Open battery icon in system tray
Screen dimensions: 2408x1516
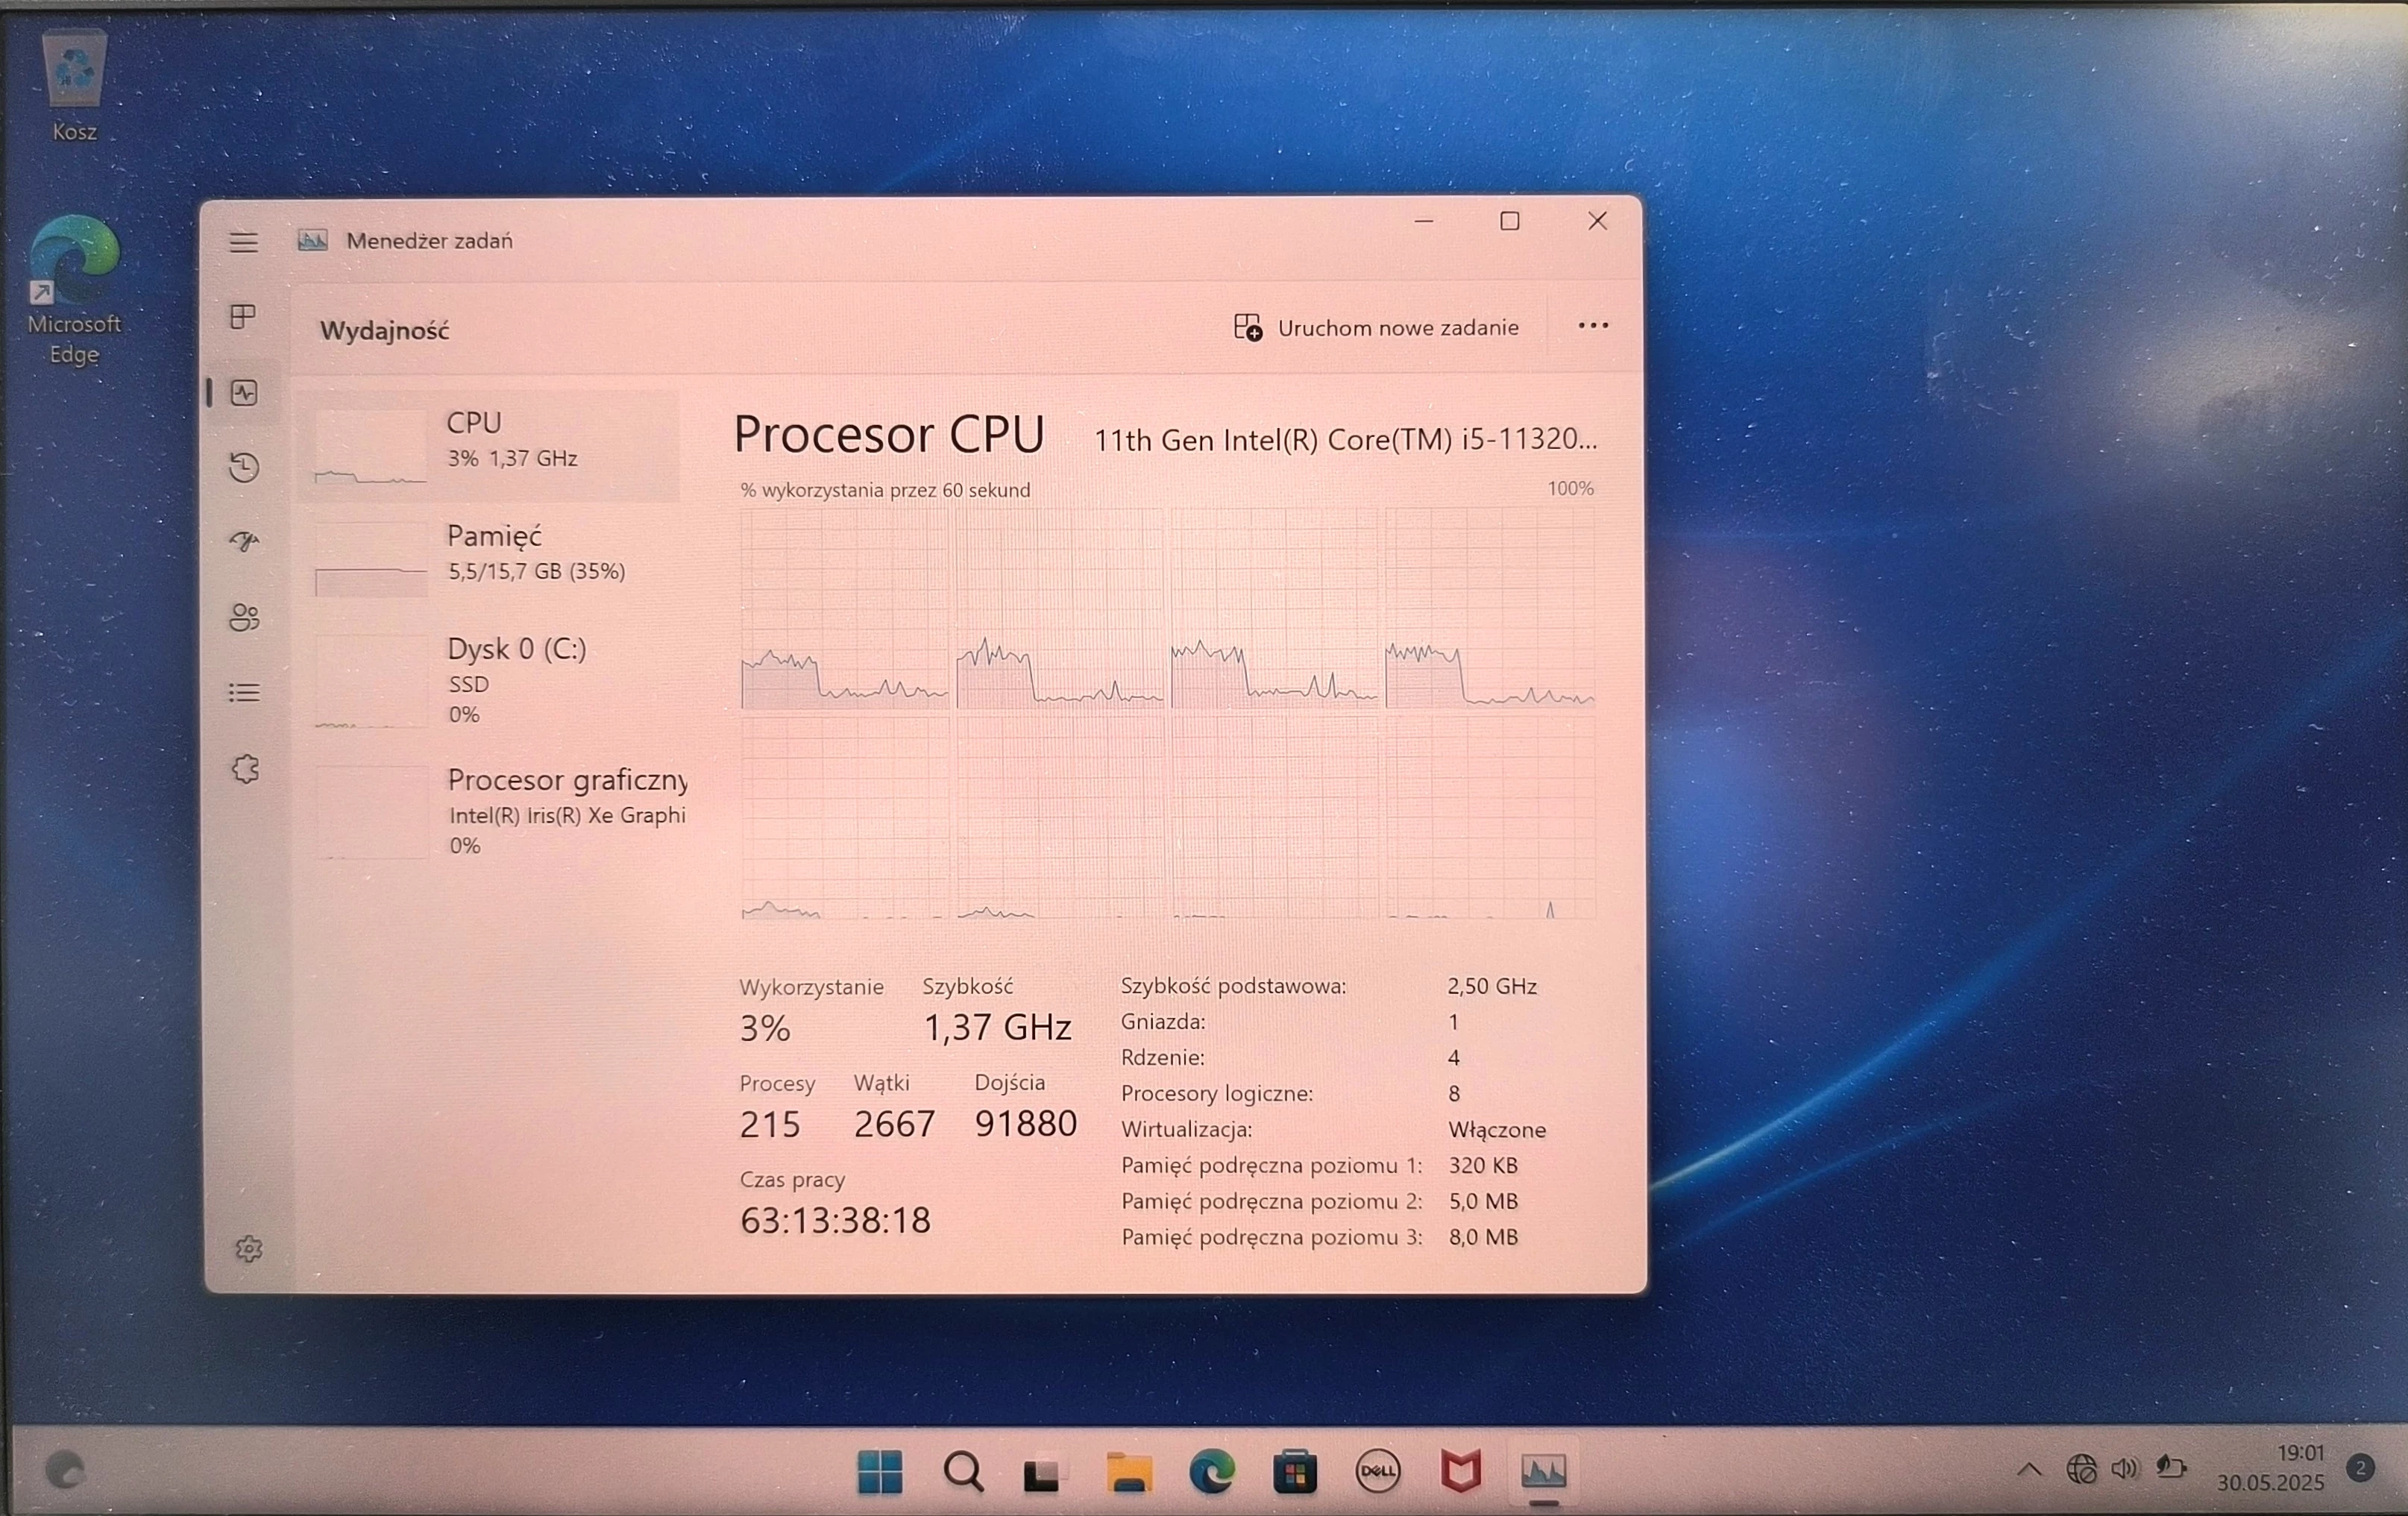point(2171,1468)
